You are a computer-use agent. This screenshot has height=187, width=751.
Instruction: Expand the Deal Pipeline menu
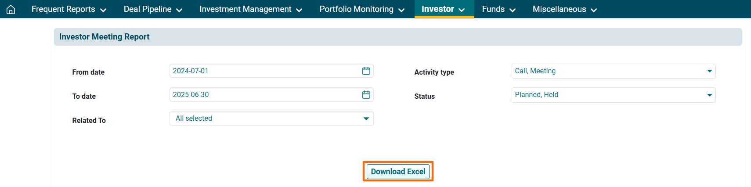point(153,9)
